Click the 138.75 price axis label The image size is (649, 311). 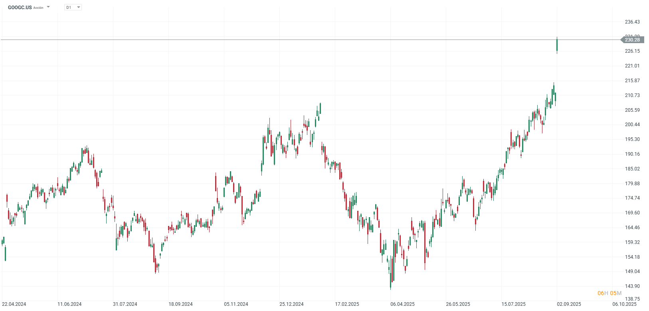(632, 299)
